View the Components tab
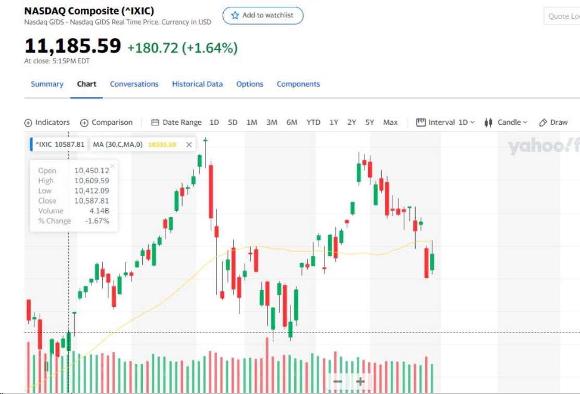Viewport: 580px width, 394px height. pos(298,84)
